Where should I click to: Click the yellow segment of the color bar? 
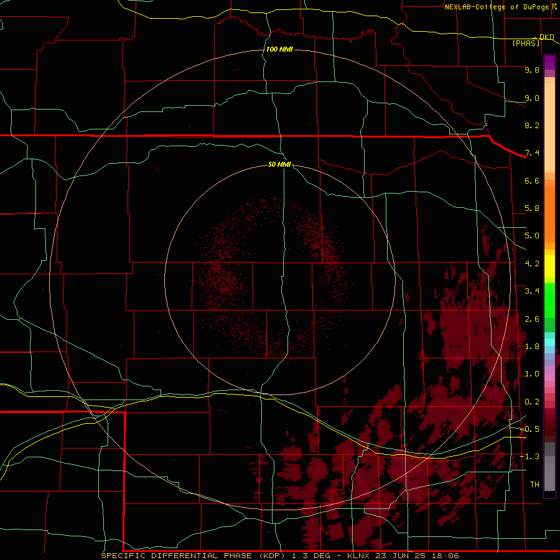549,266
